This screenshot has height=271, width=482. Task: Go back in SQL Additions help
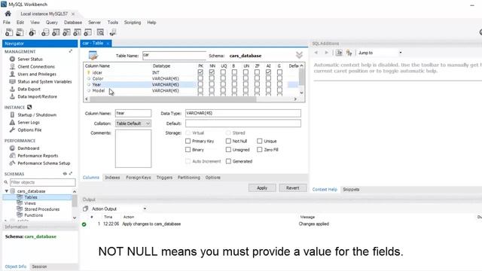[x=316, y=53]
